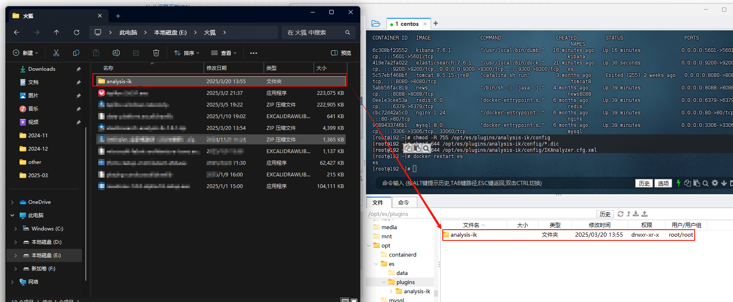Open the 查看 view dropdown
The height and width of the screenshot is (302, 733).
pos(224,53)
